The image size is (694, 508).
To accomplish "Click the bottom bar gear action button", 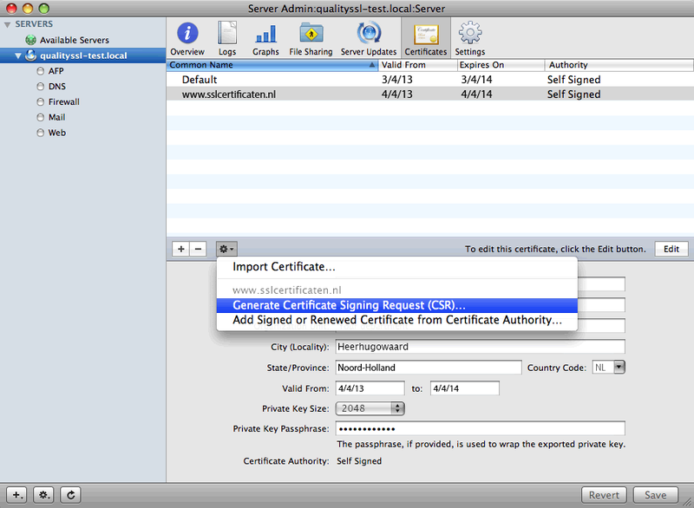I will pyautogui.click(x=43, y=495).
